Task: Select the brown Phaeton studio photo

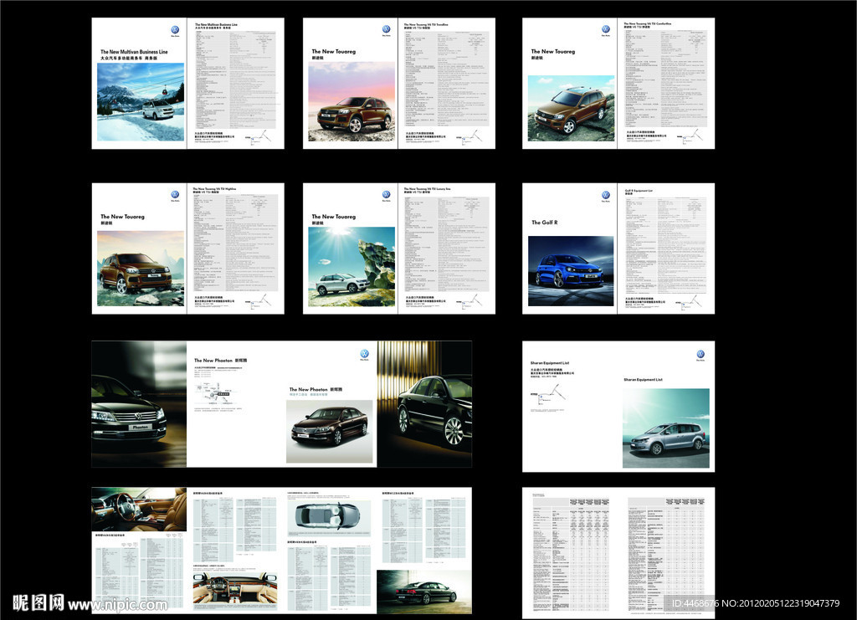Action: (330, 432)
